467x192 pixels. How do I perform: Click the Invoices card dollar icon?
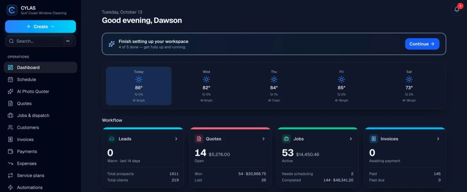373,139
